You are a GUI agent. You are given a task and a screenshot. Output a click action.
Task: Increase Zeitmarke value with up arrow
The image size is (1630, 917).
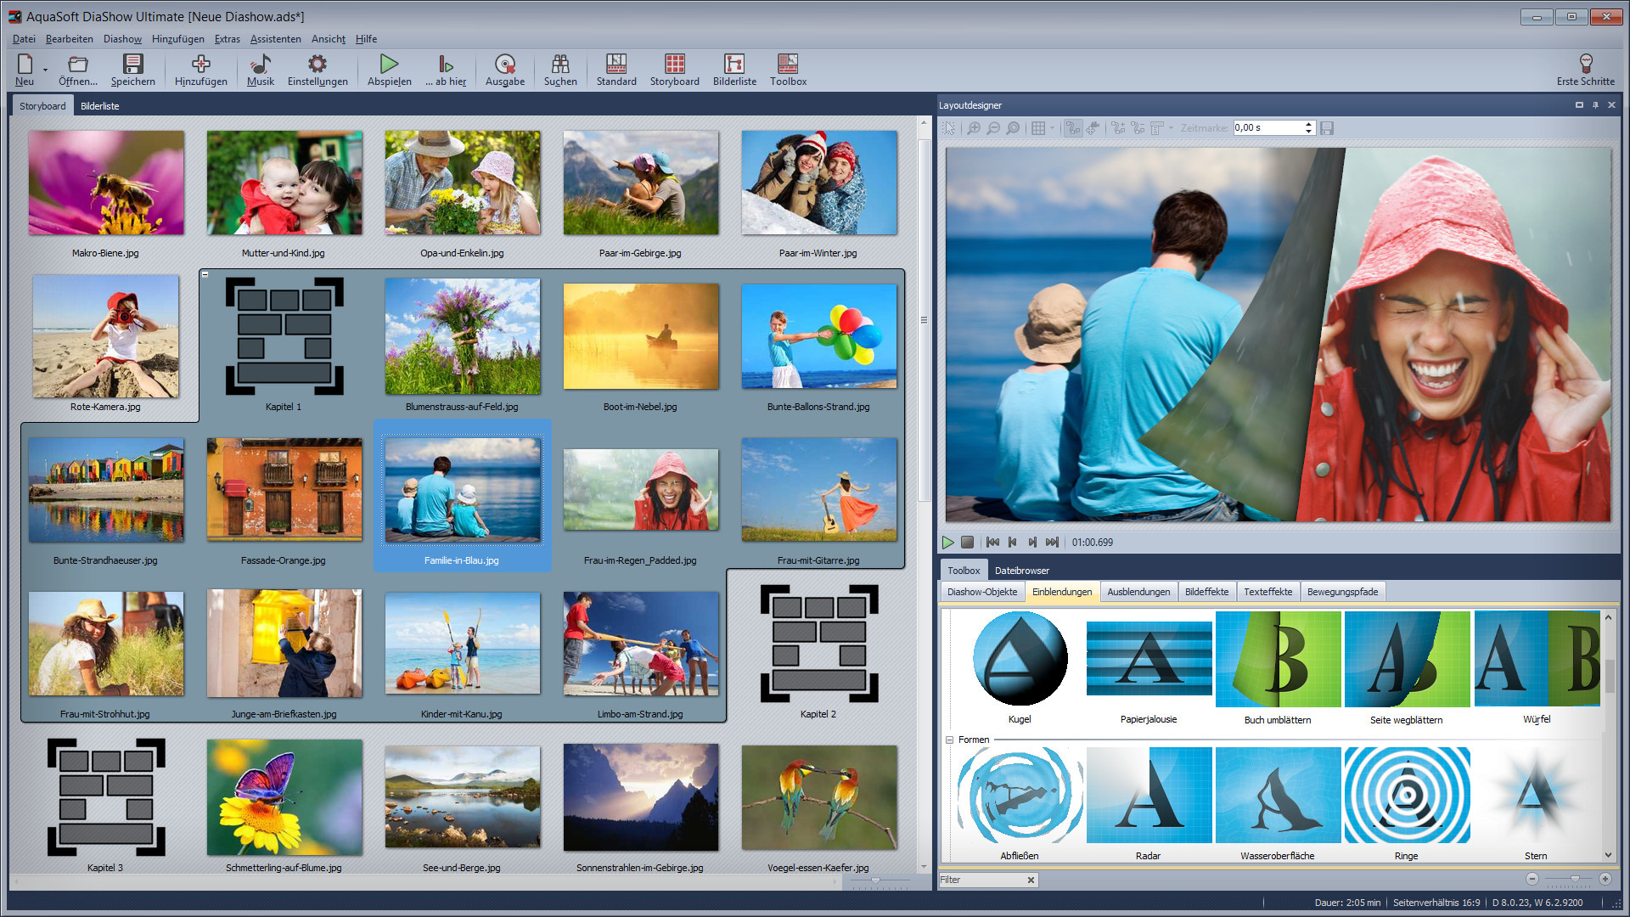(1308, 124)
